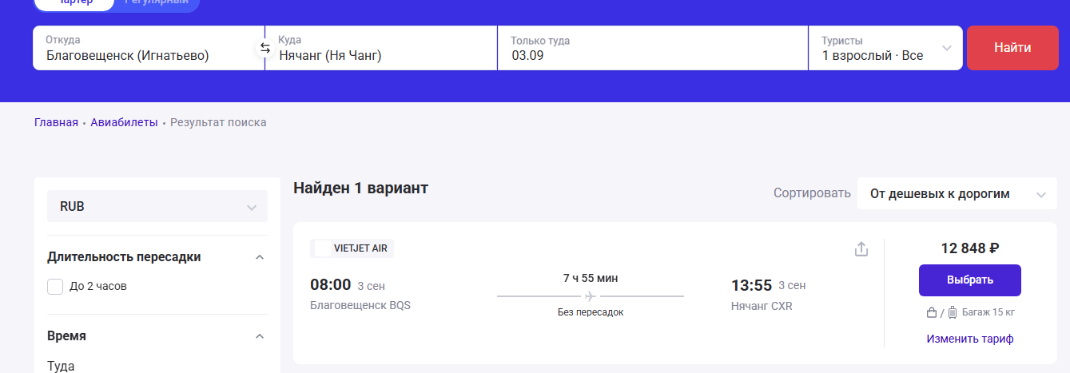Click the Выбрать button for the flight

(x=969, y=280)
